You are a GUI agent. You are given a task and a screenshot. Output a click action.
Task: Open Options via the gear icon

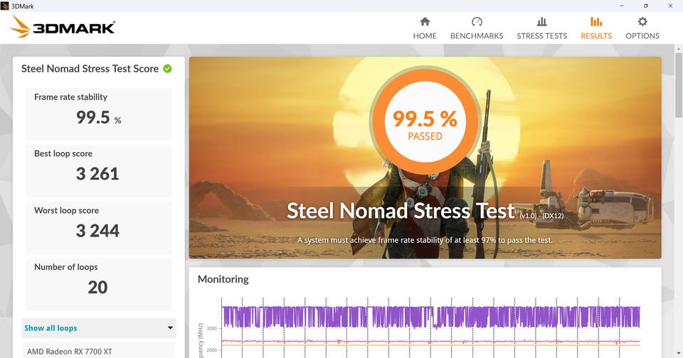pos(642,21)
